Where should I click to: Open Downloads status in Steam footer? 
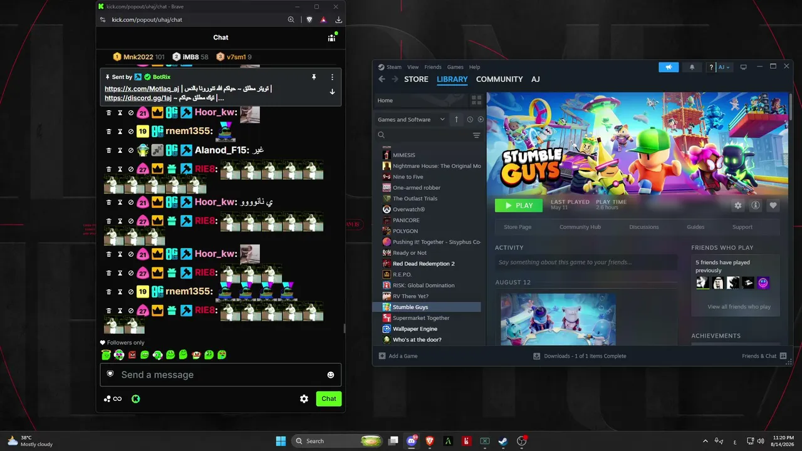pos(580,356)
